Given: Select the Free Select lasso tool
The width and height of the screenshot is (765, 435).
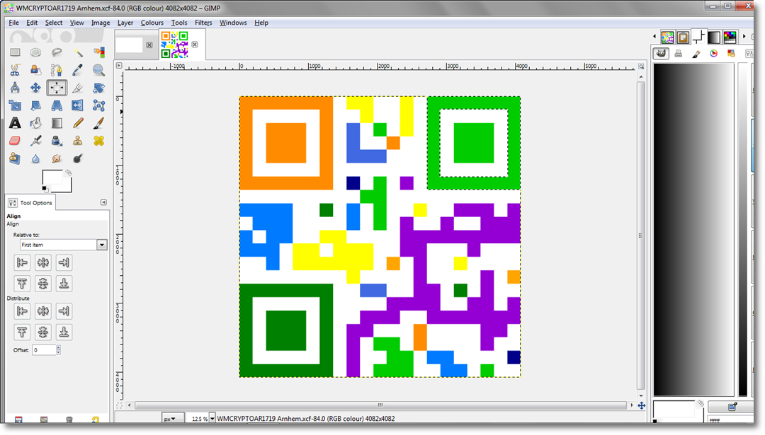Looking at the screenshot, I should click(57, 52).
